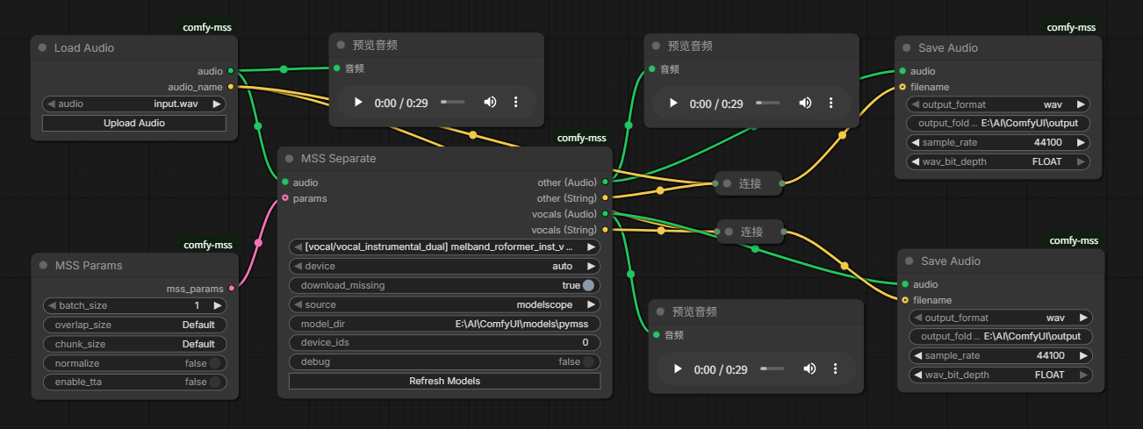Click output_fold field in upper Save Audio
This screenshot has height=429, width=1143.
click(x=998, y=123)
